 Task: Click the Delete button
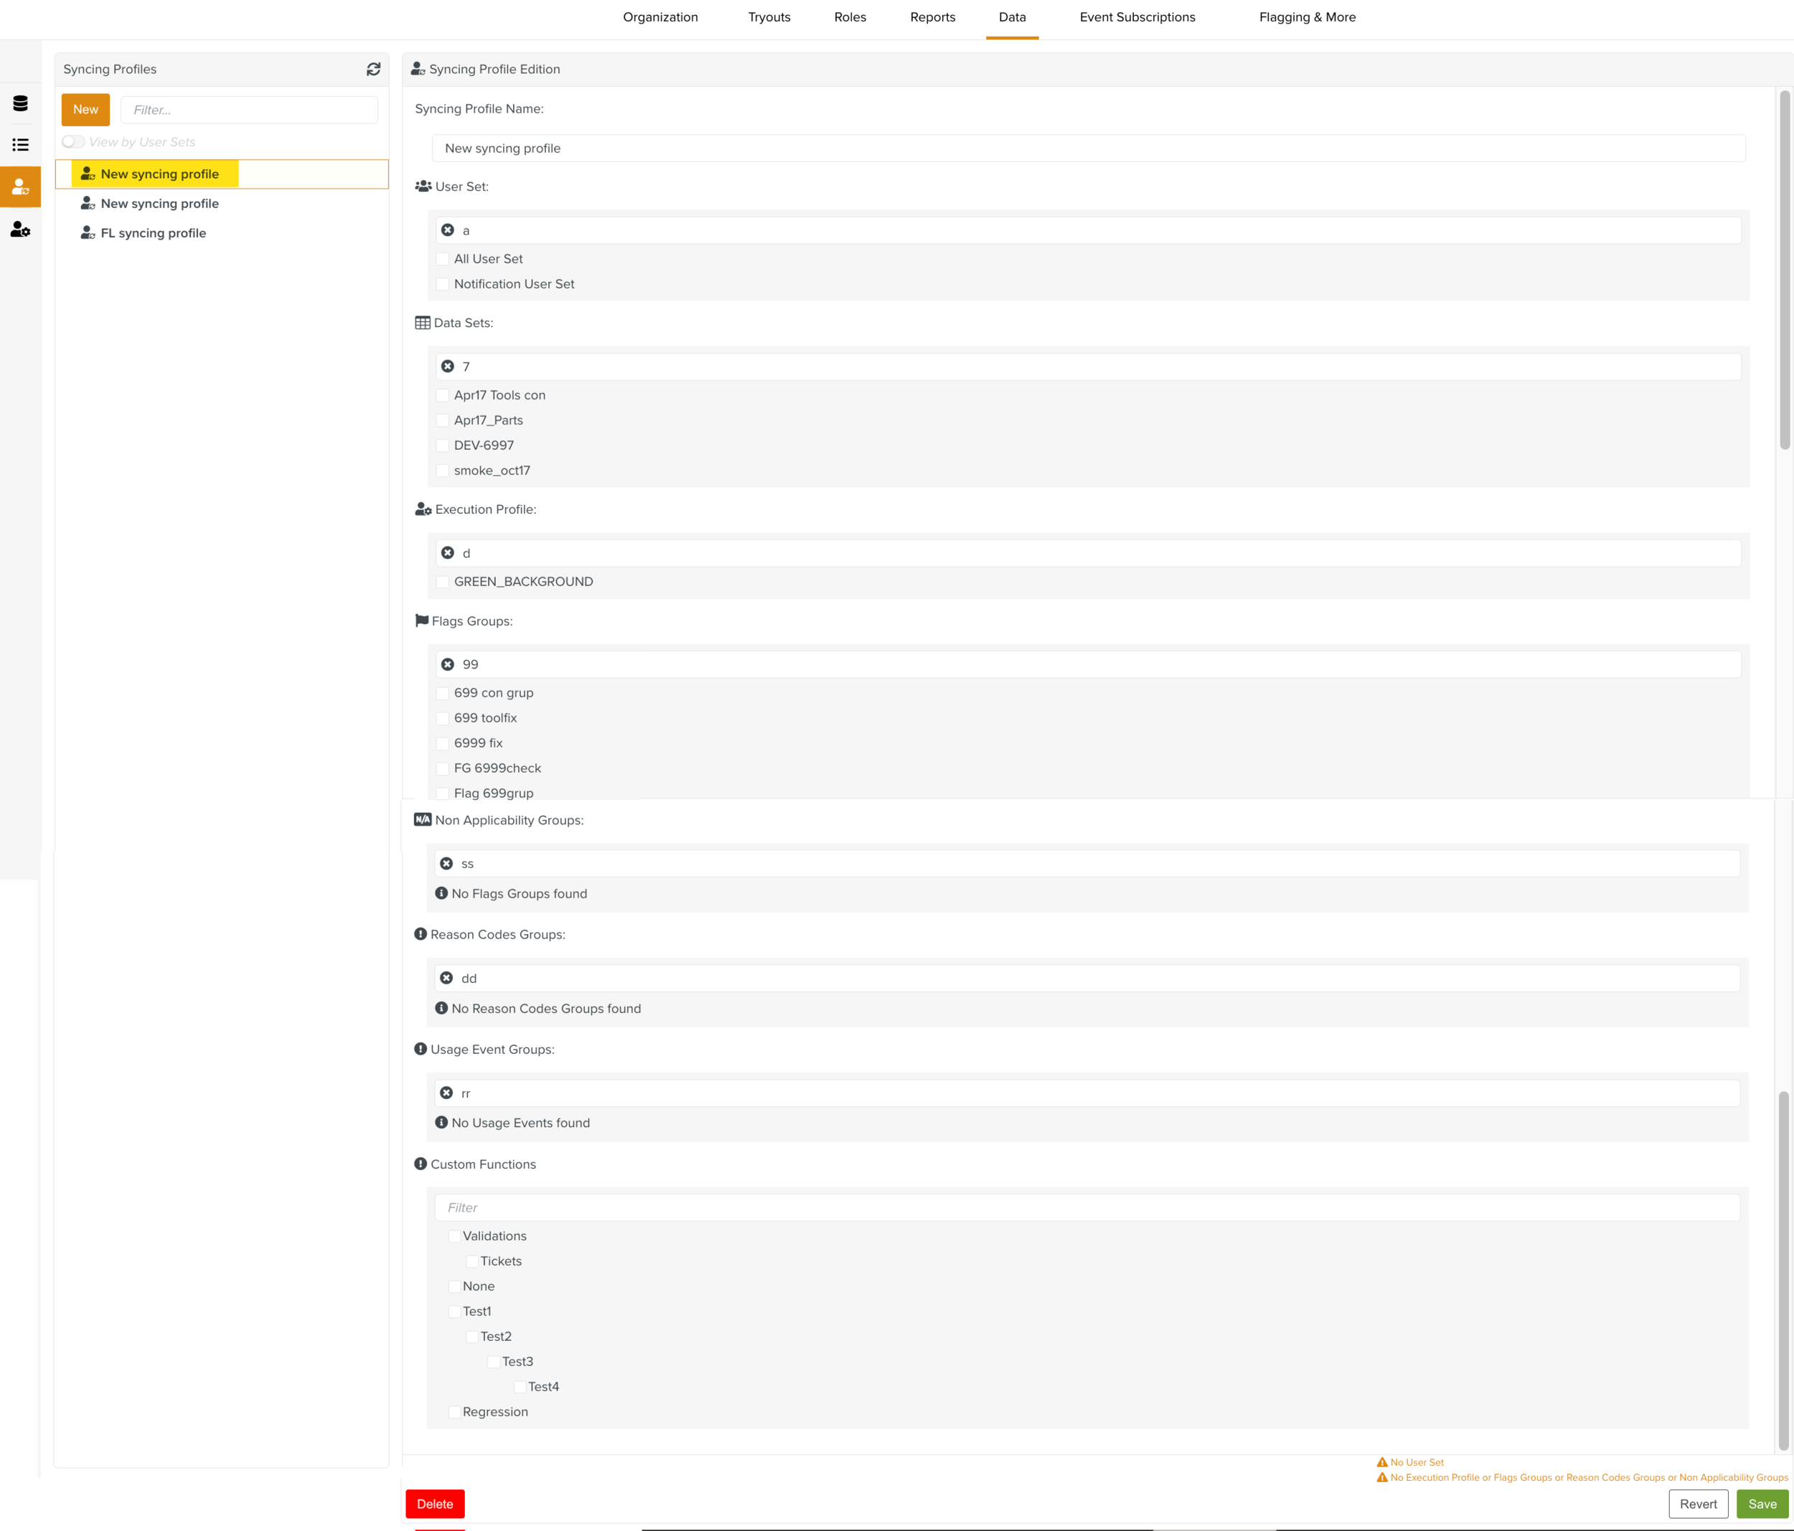(435, 1504)
